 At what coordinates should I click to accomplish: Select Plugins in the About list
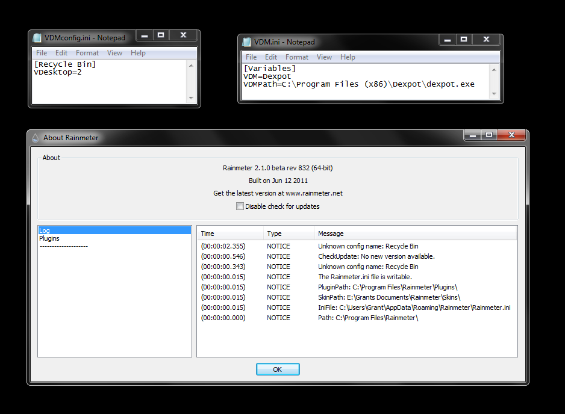49,238
